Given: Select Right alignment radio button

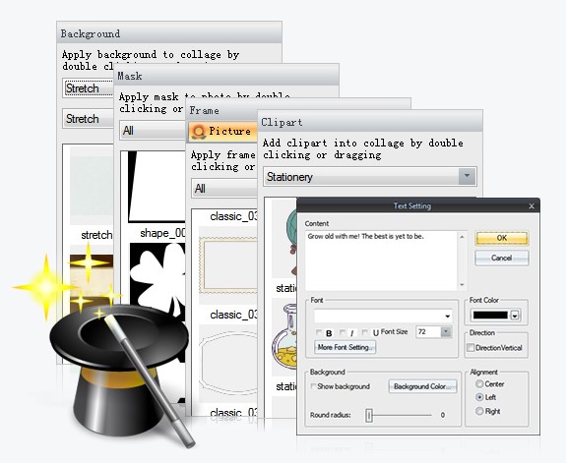Looking at the screenshot, I should coord(479,411).
